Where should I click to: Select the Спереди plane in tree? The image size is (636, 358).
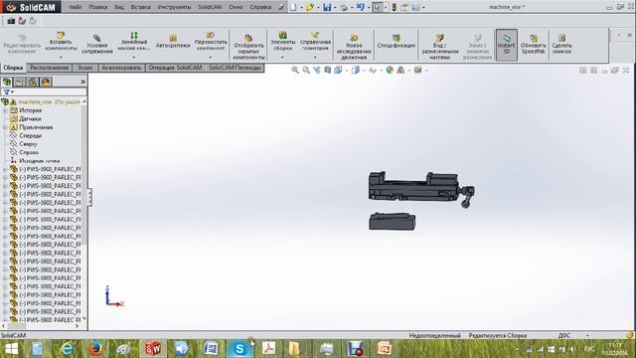(x=31, y=135)
